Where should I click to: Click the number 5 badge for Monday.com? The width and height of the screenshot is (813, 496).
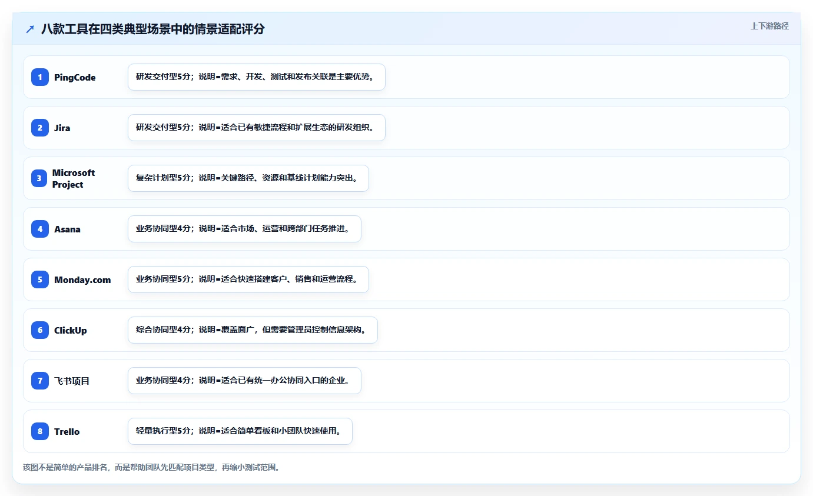[40, 279]
